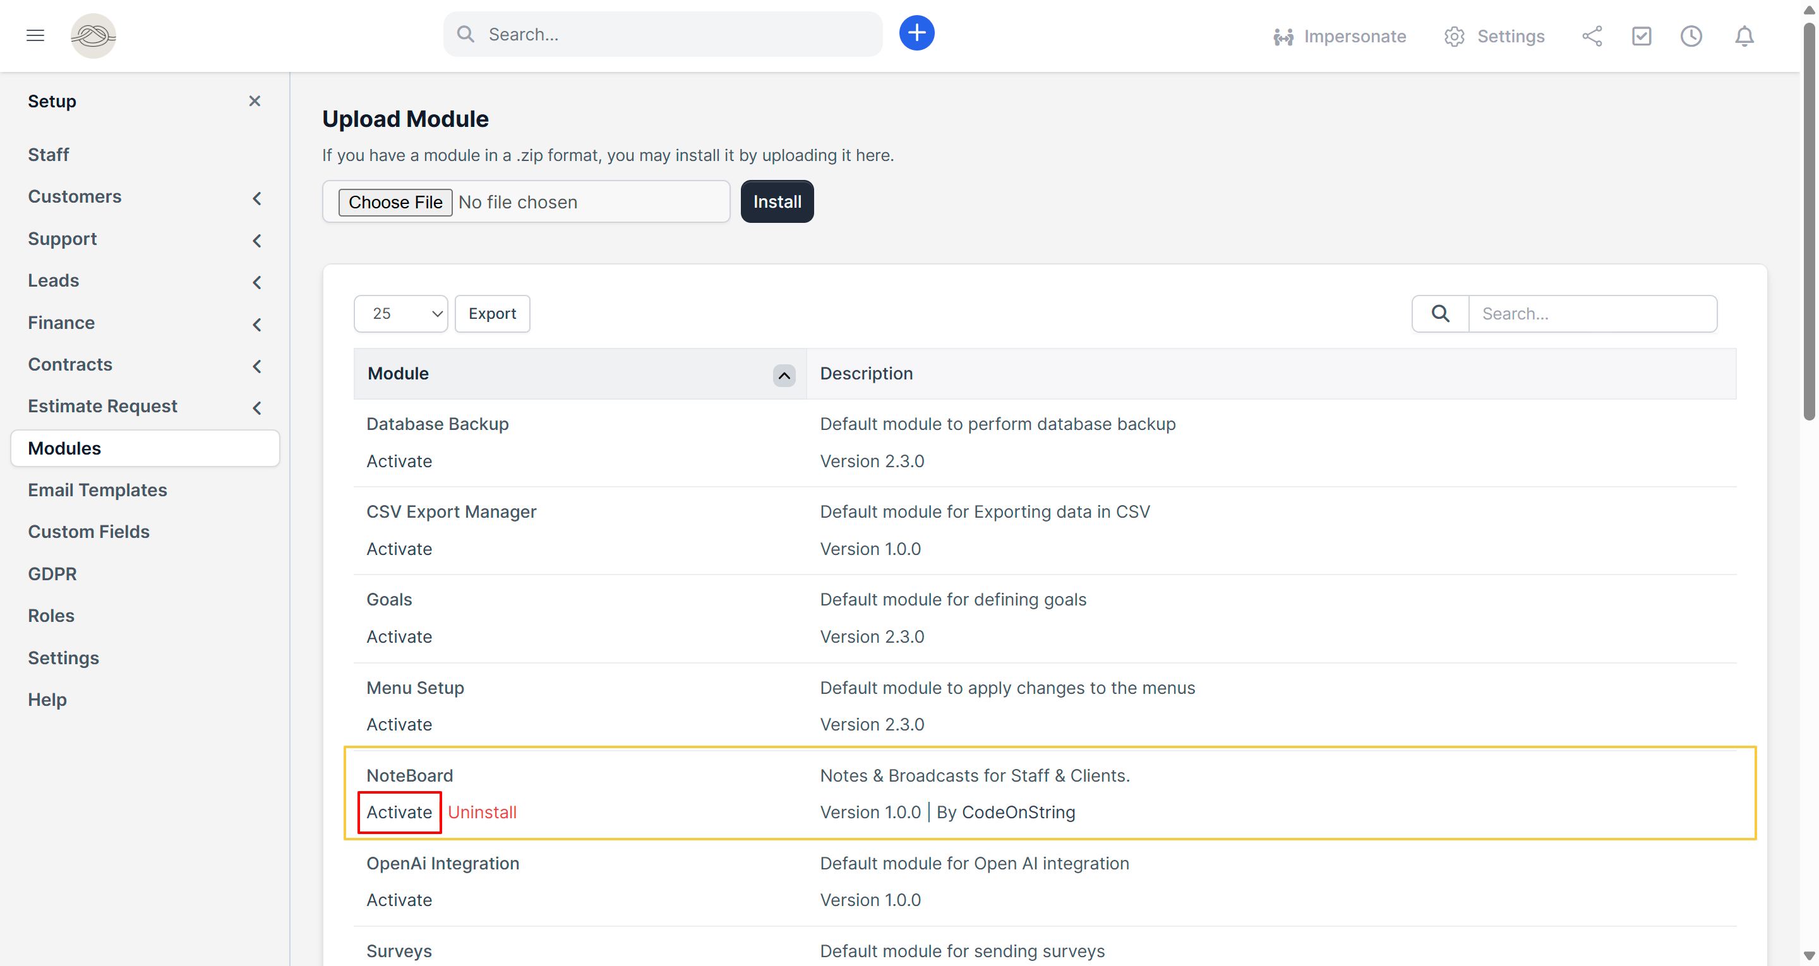Expand the Finance submenu chevron
Screen dimensions: 1819x966
[257, 324]
